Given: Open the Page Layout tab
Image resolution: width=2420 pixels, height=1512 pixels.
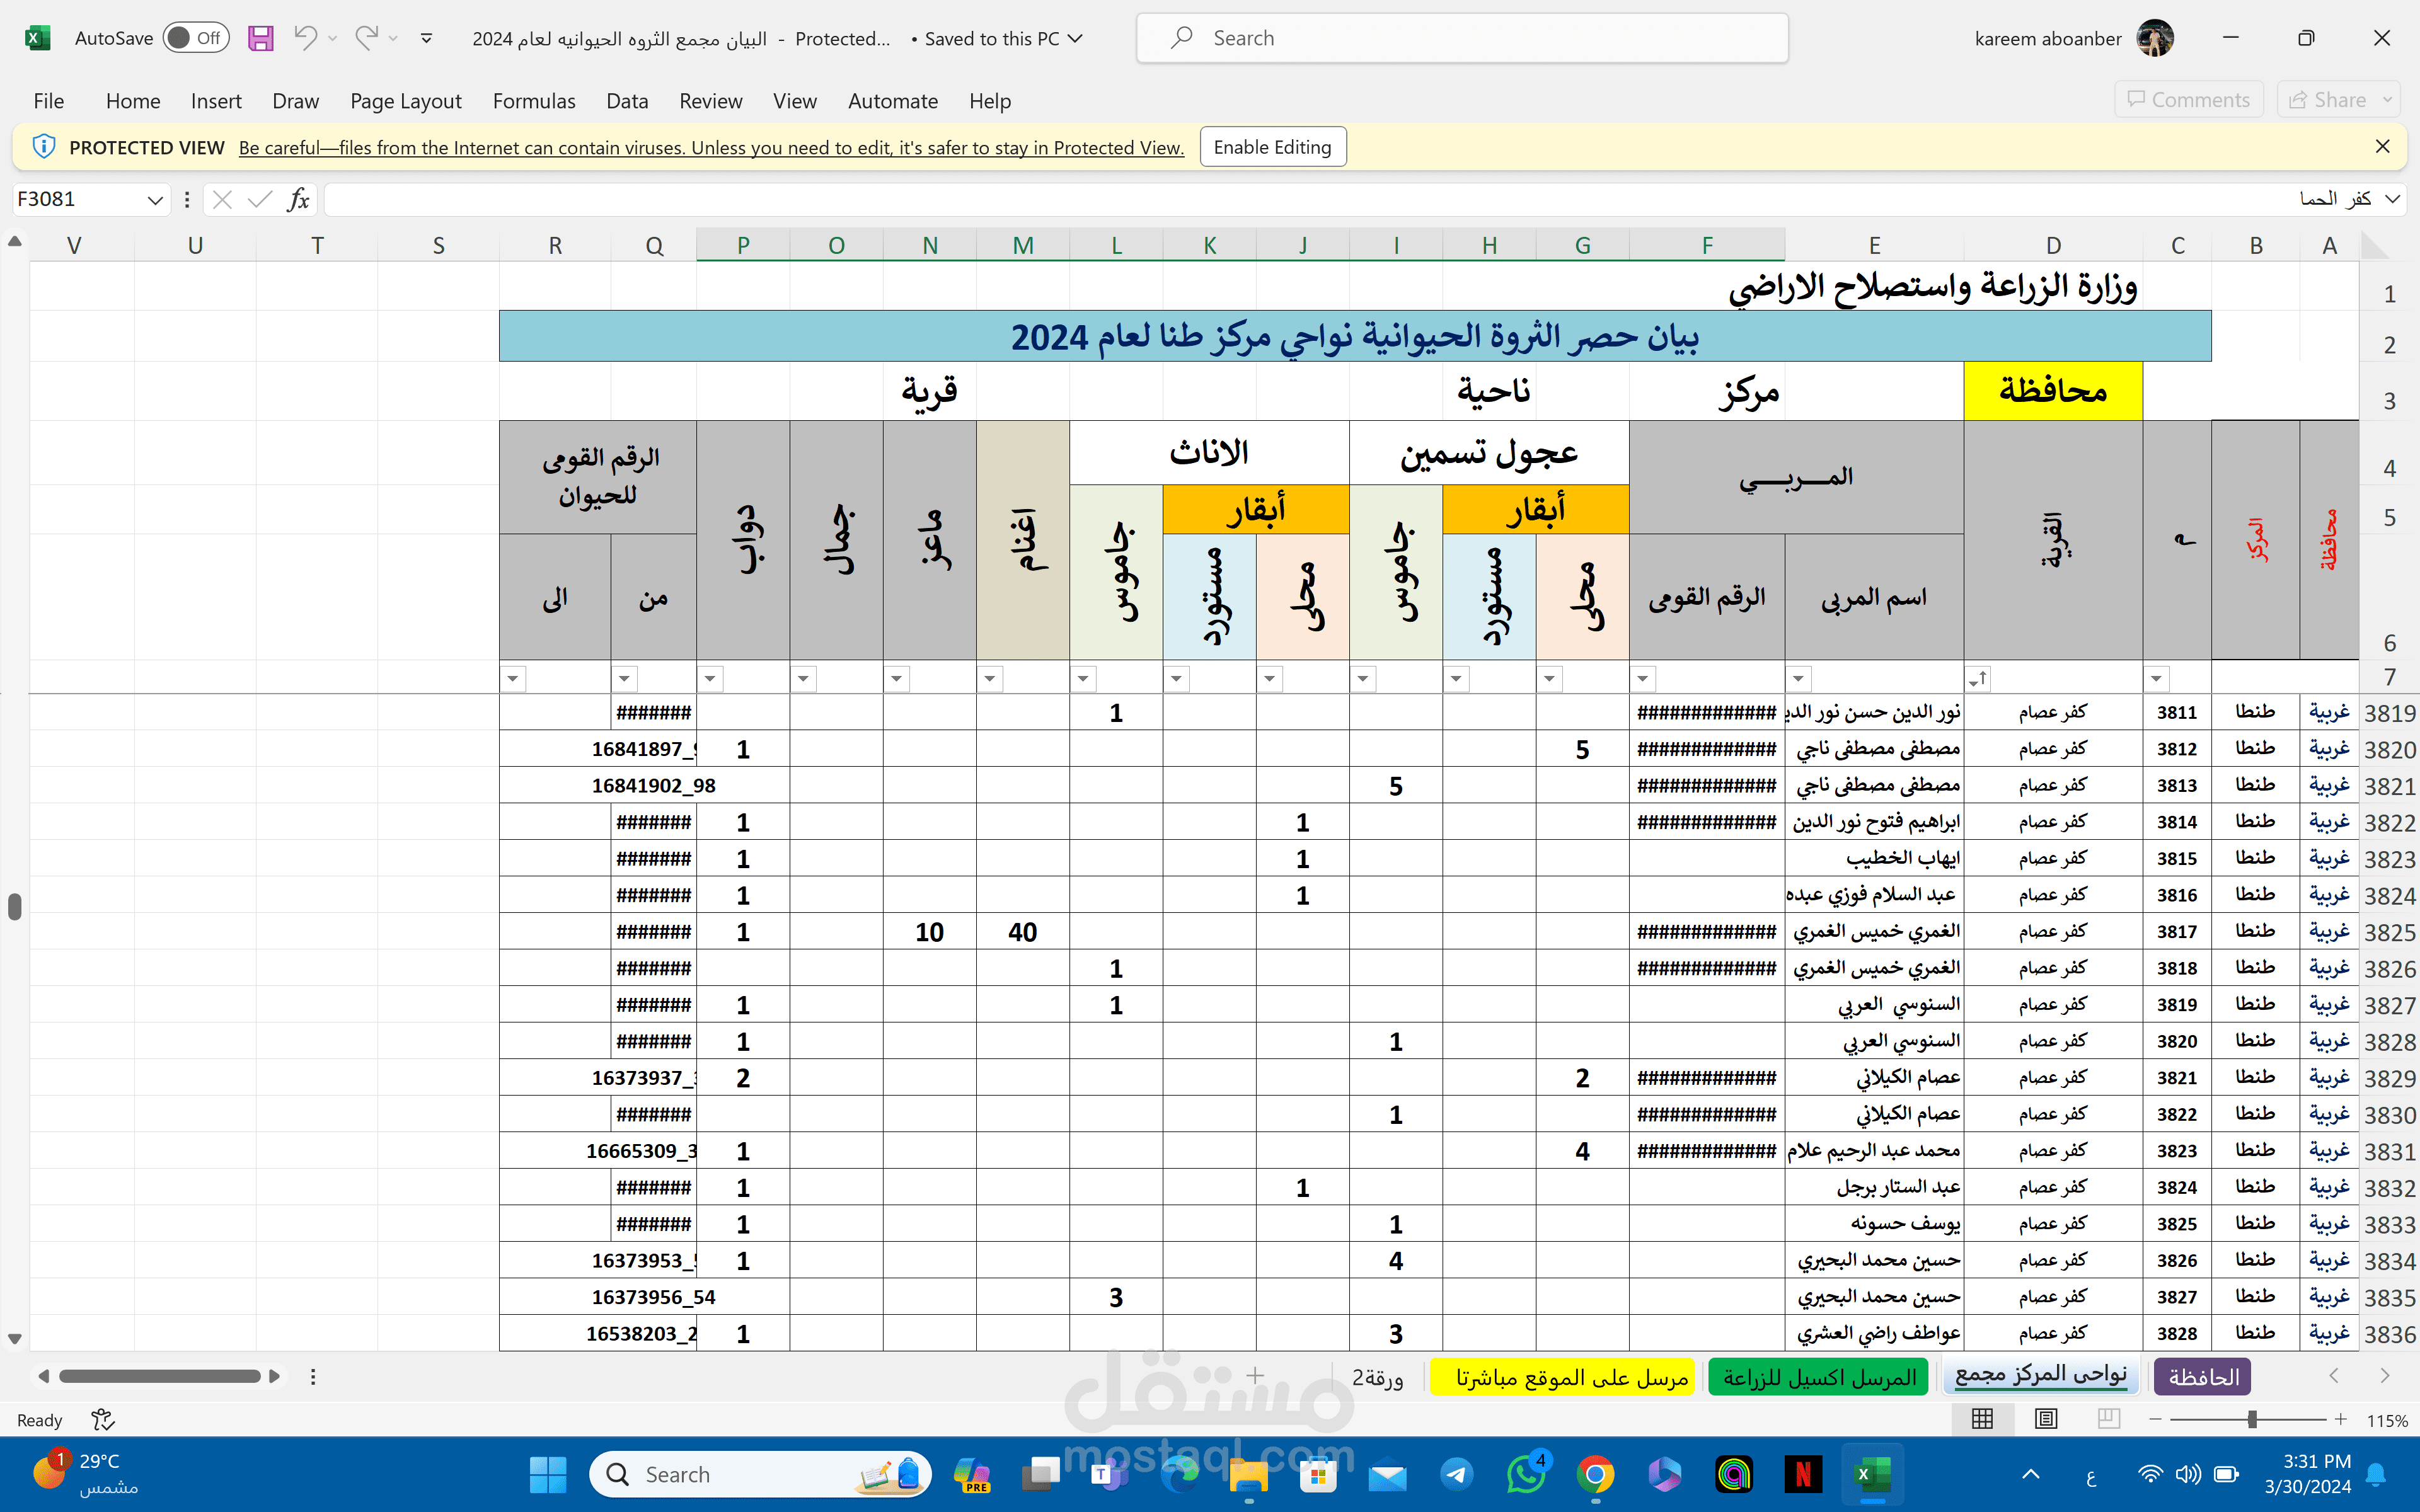Looking at the screenshot, I should click(406, 101).
